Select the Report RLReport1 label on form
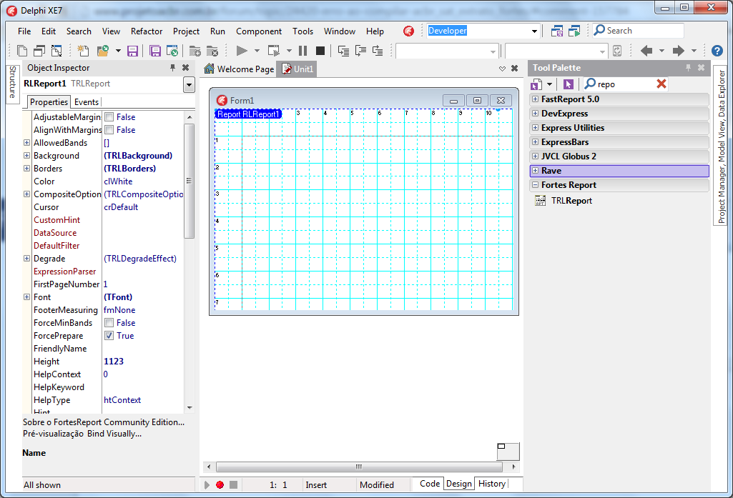 click(x=248, y=114)
